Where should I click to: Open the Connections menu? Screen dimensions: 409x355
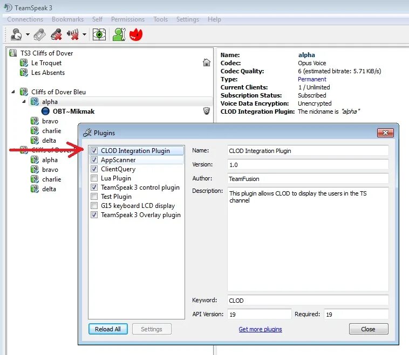point(25,19)
